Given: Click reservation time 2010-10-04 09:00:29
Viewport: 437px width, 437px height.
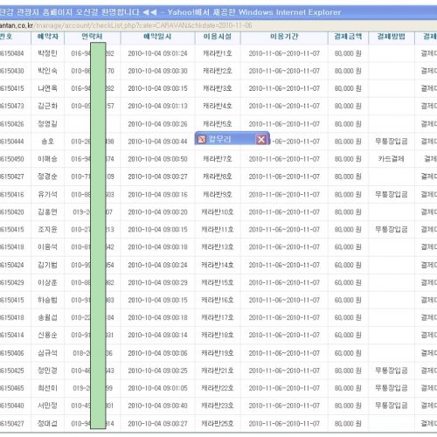Looking at the screenshot, I should 157,282.
